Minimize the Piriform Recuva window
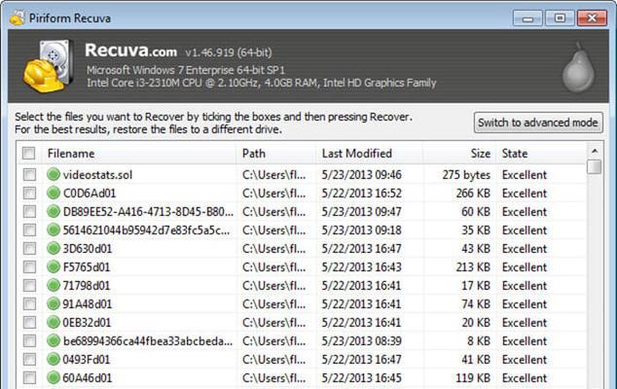 coord(527,18)
